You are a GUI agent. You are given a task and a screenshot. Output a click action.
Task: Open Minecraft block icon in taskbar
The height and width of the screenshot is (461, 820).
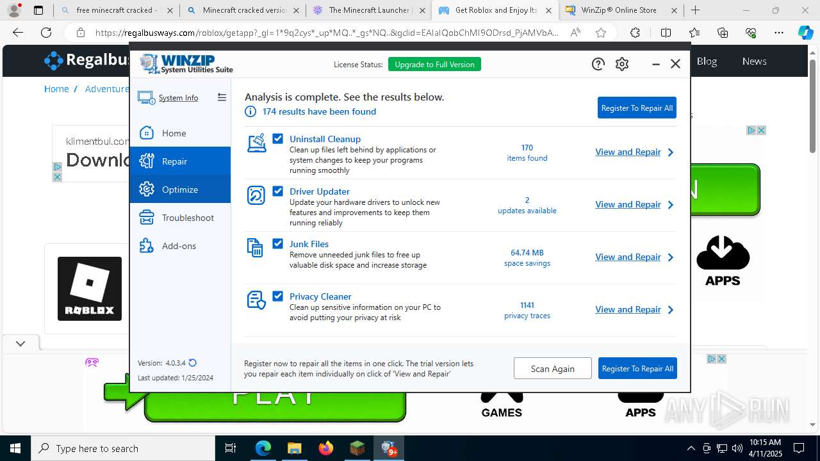(x=357, y=448)
